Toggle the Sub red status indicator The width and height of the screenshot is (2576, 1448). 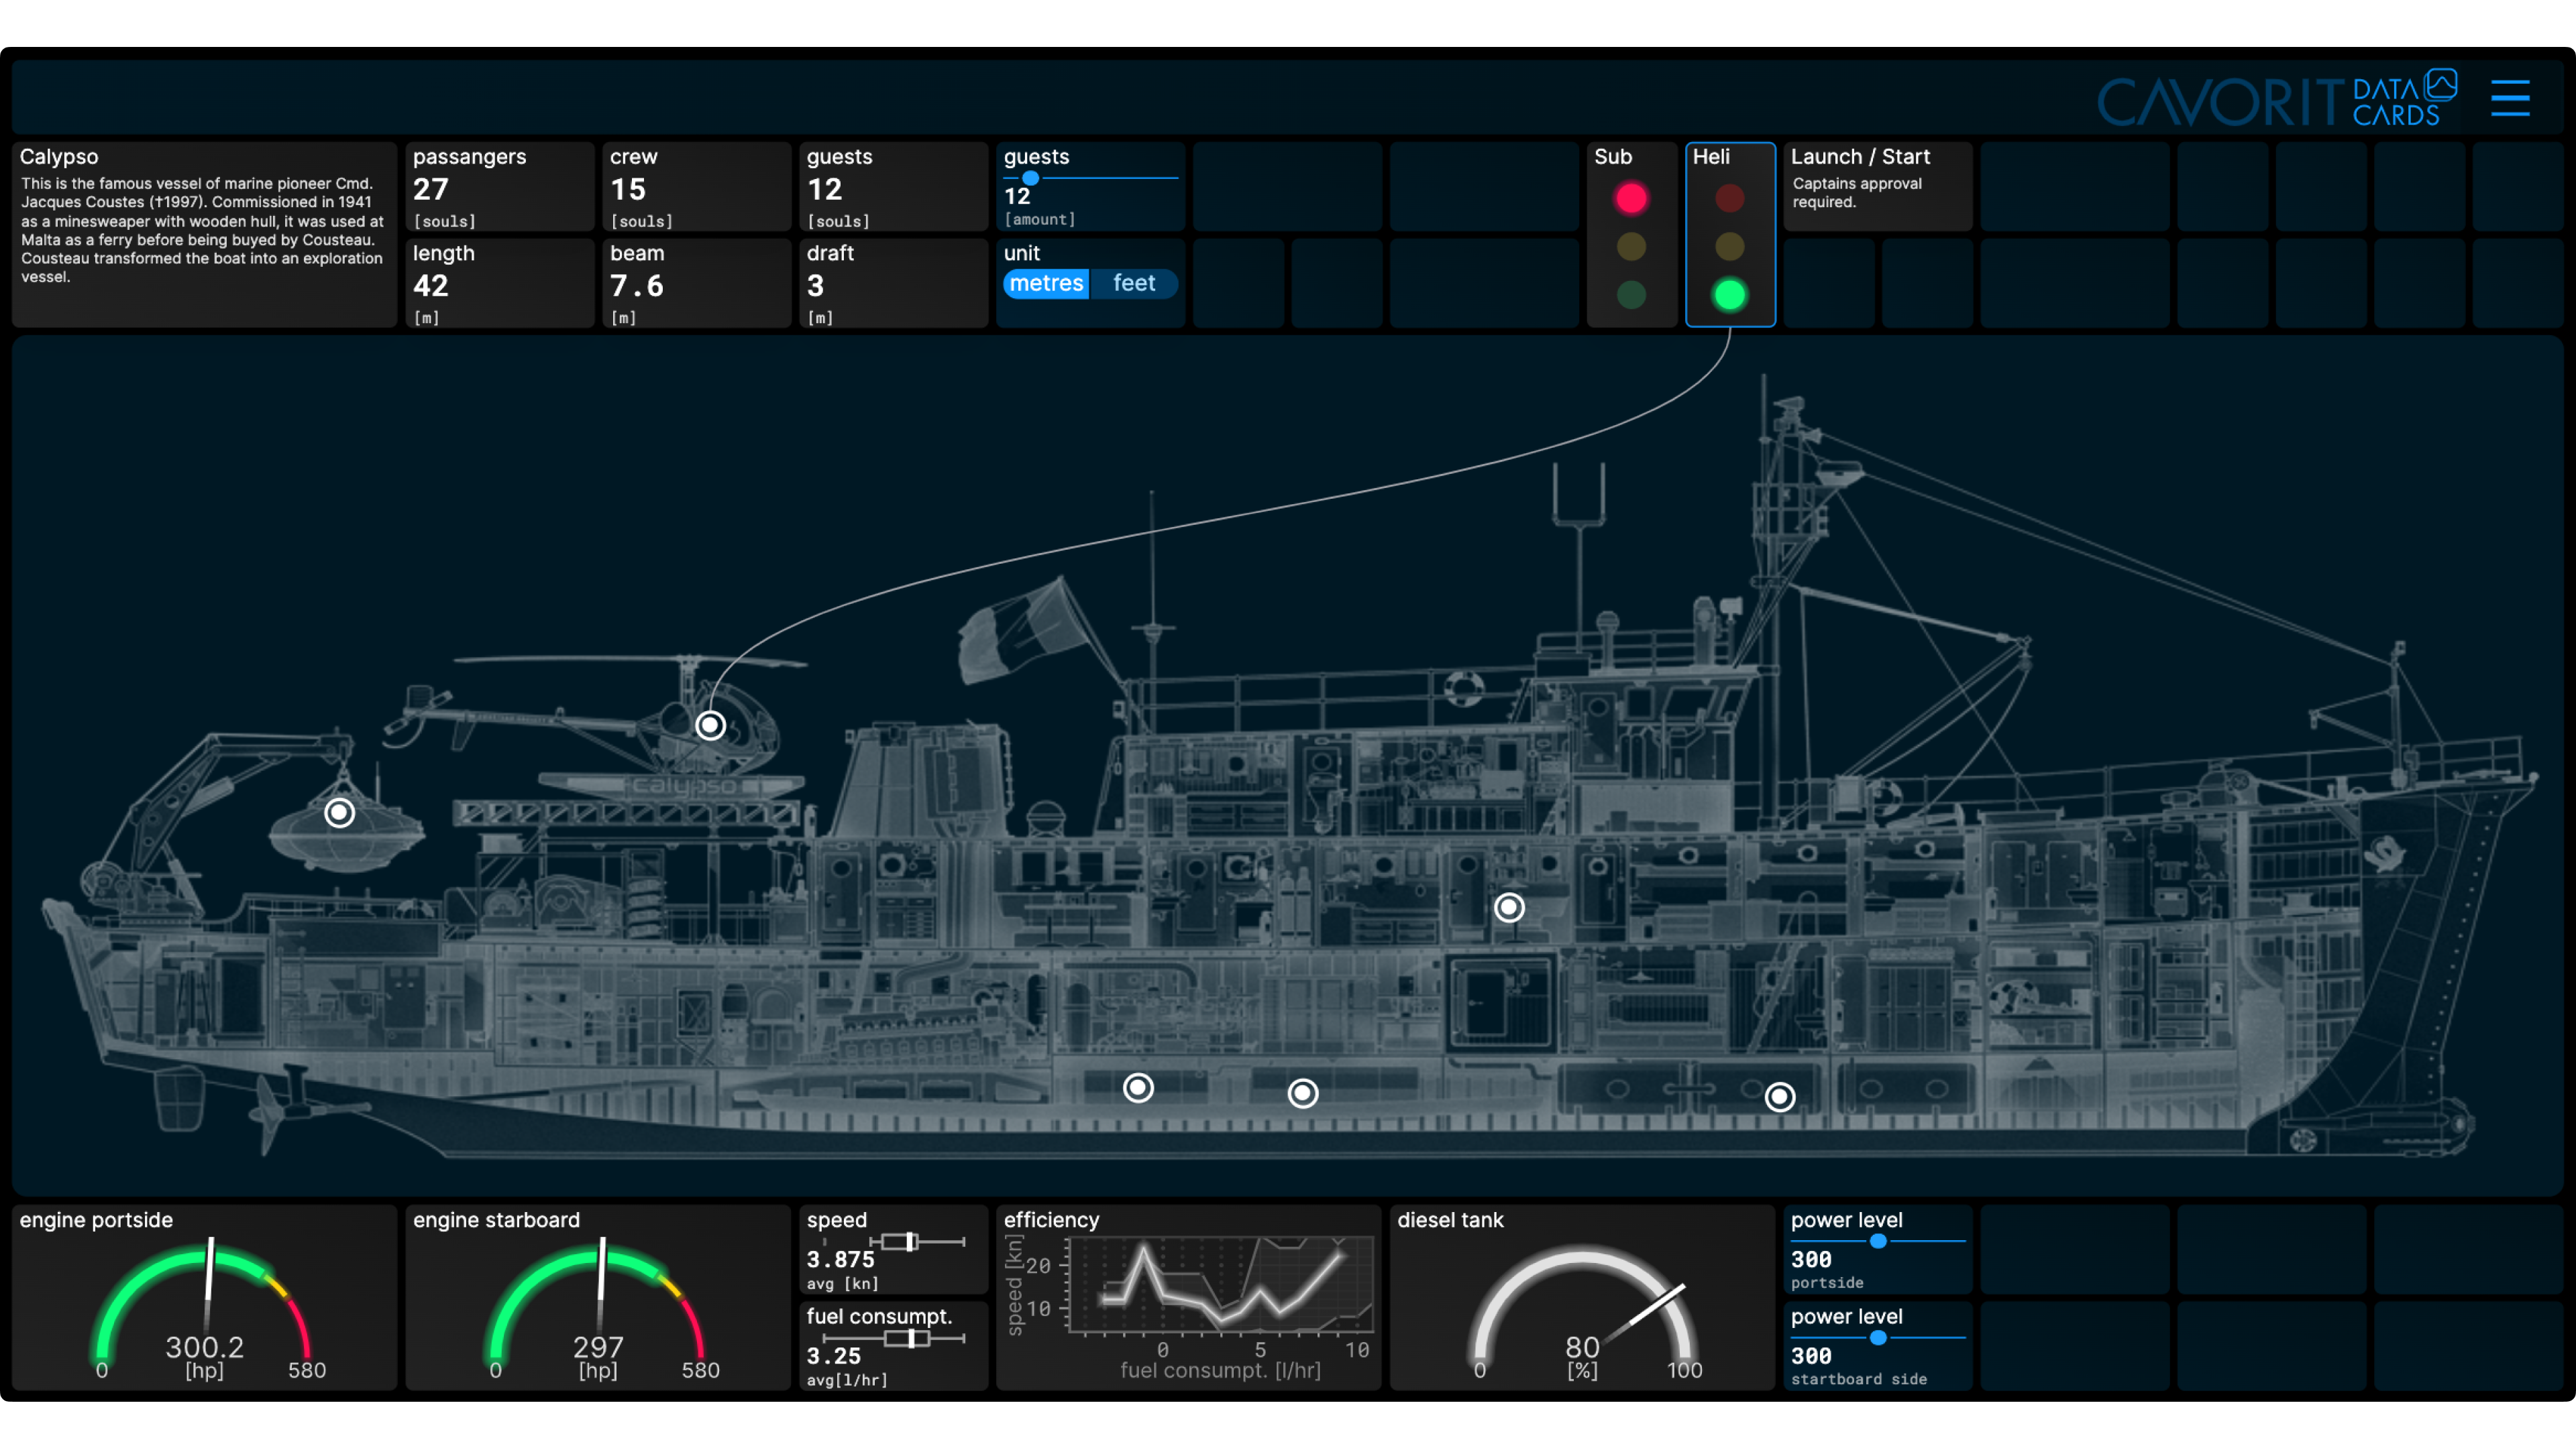click(x=1631, y=198)
